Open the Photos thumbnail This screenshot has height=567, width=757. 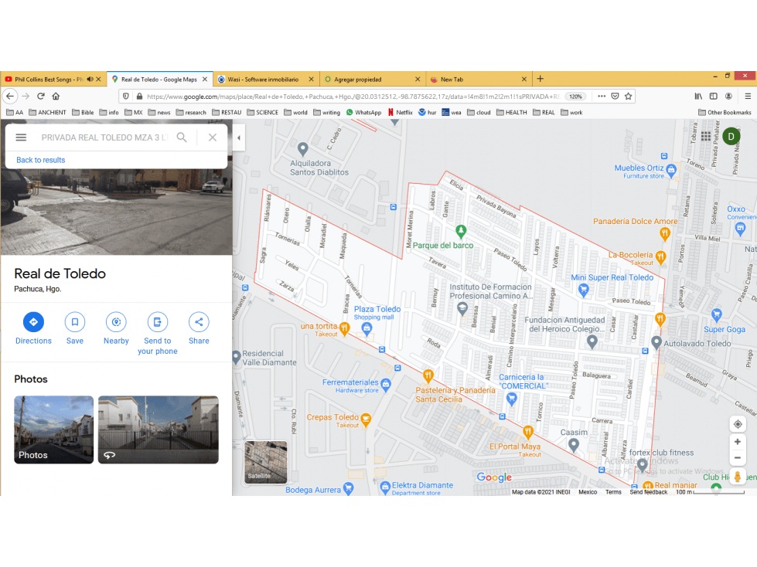[x=53, y=429]
